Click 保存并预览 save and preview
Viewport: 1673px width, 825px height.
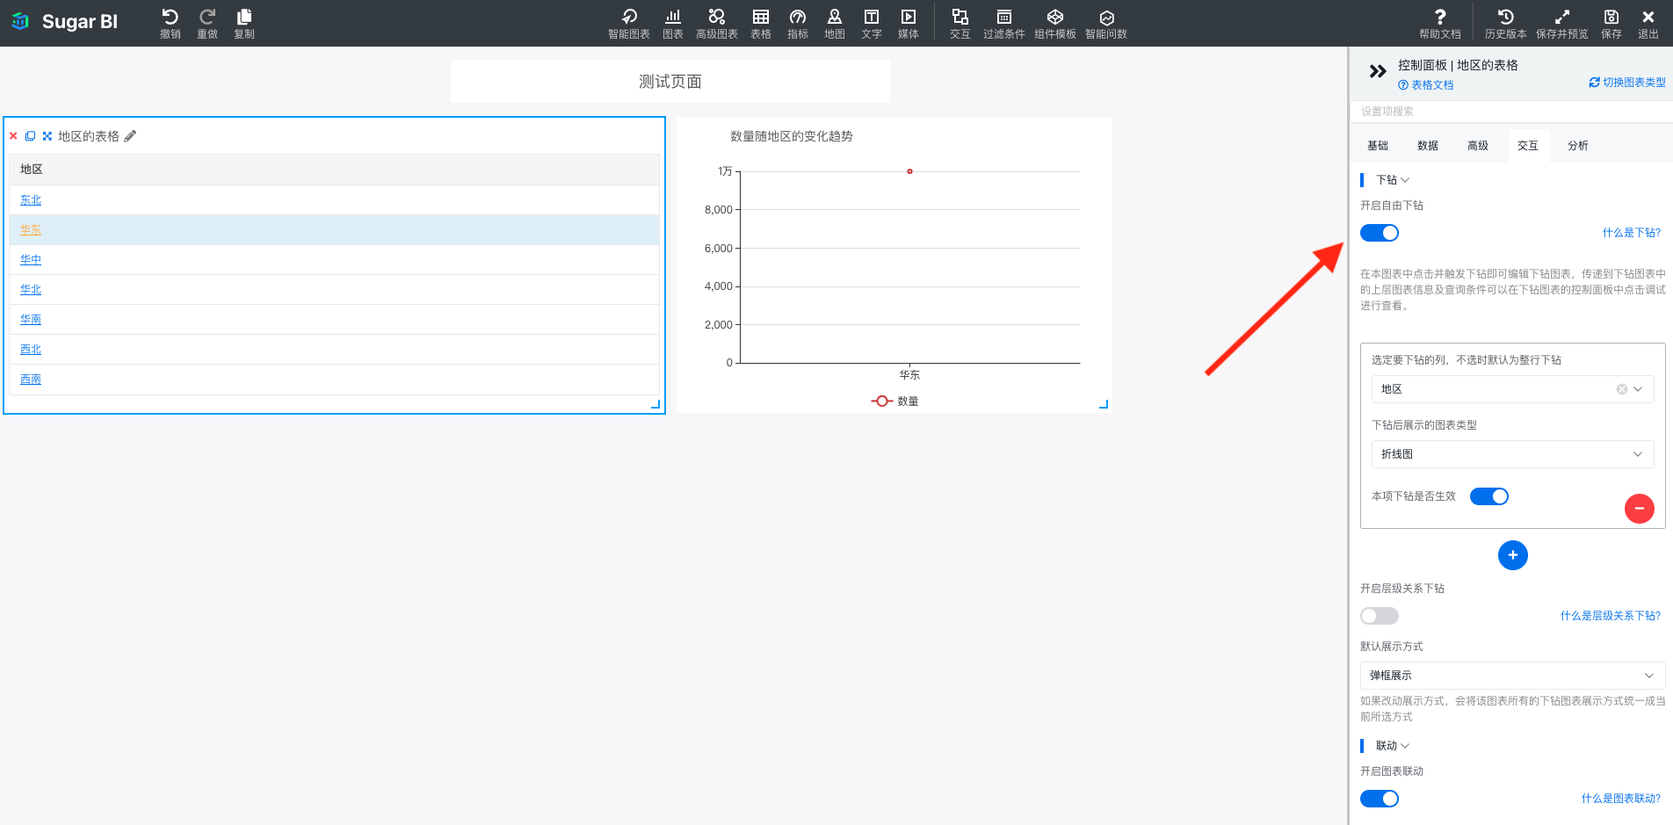(1562, 24)
